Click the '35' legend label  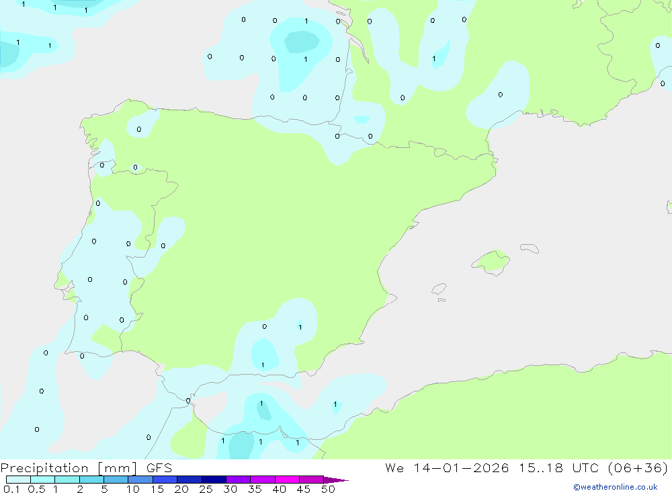[x=255, y=489]
